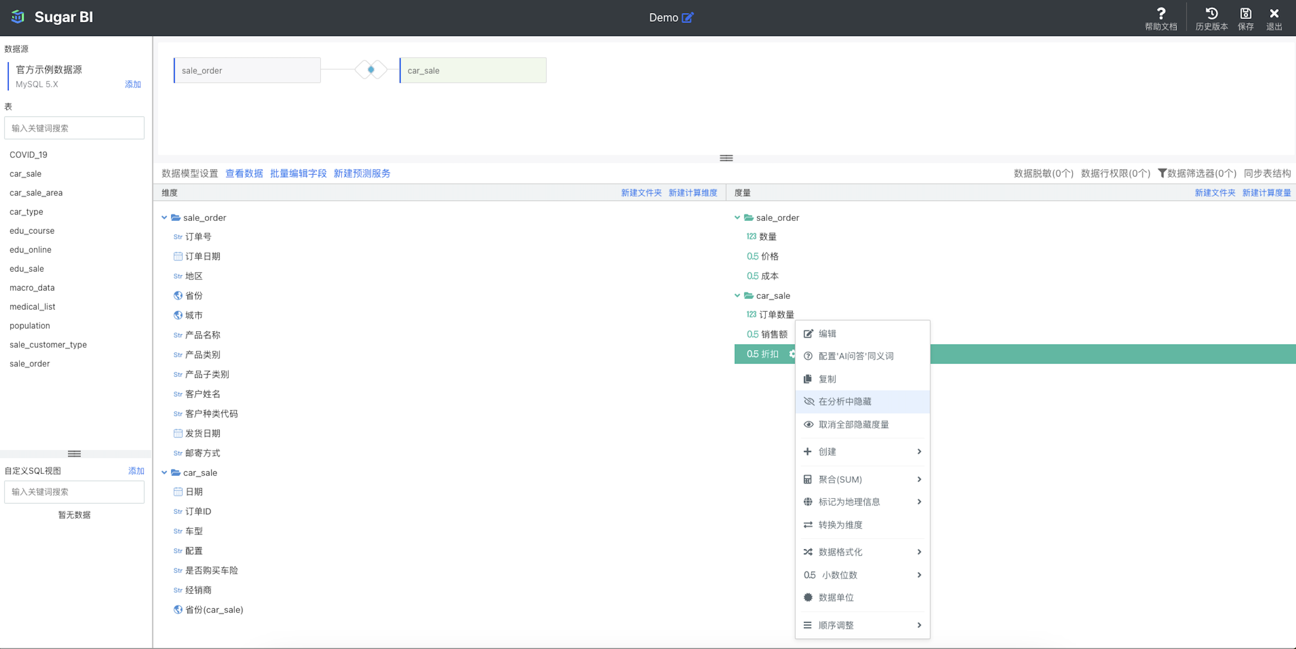This screenshot has width=1296, height=649.
Task: Click 新建文件夹 in dimensions header
Action: click(x=642, y=193)
